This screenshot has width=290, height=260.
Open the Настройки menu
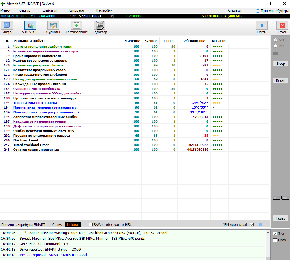[x=104, y=10]
